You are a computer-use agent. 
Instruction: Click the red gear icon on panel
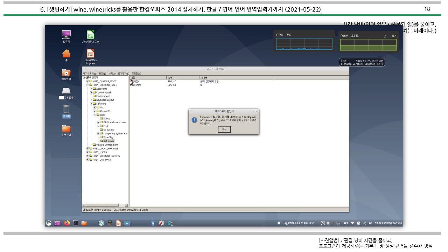coord(161,223)
